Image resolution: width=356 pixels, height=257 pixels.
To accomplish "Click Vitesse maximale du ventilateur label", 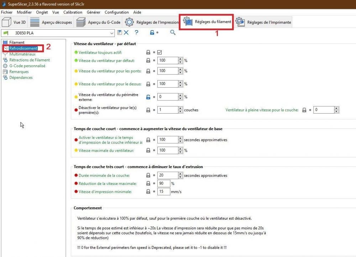I will pyautogui.click(x=106, y=151).
